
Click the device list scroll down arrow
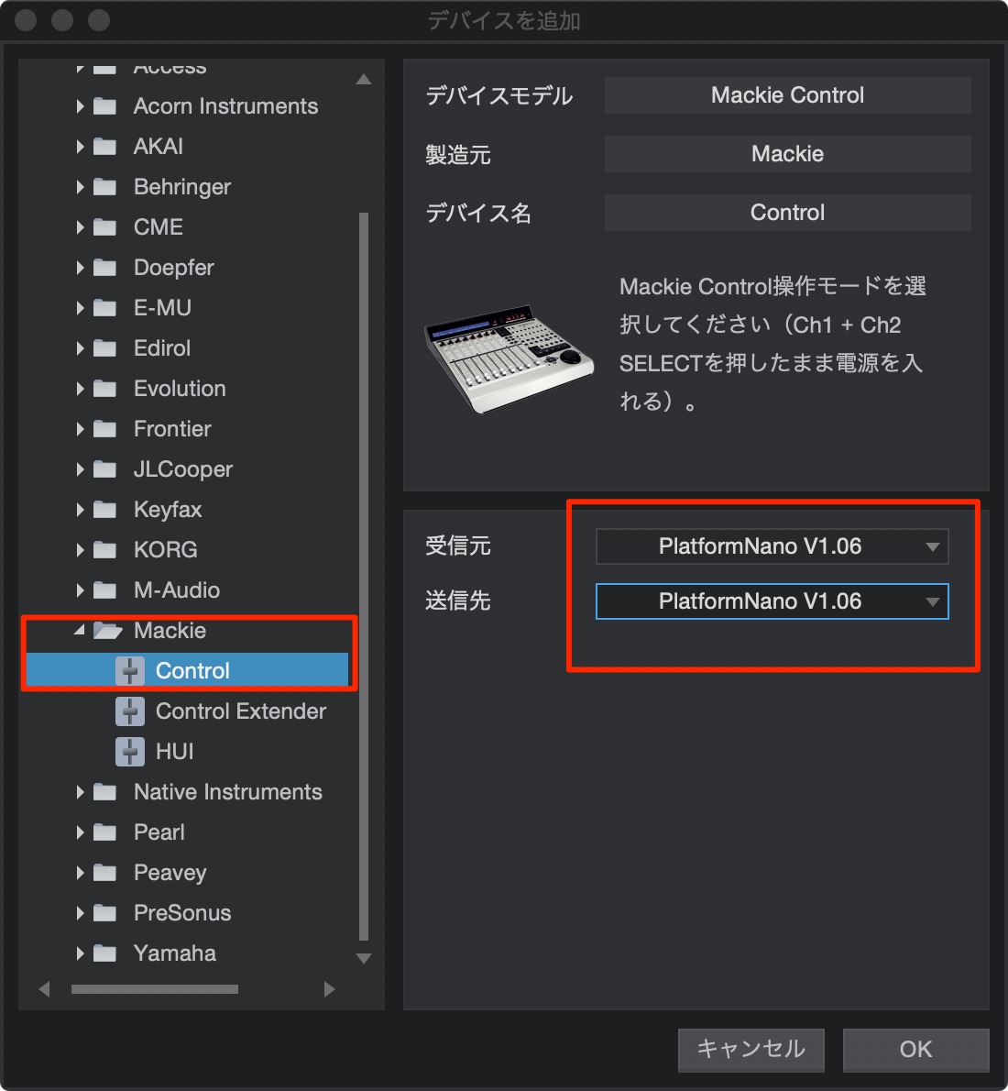point(363,958)
